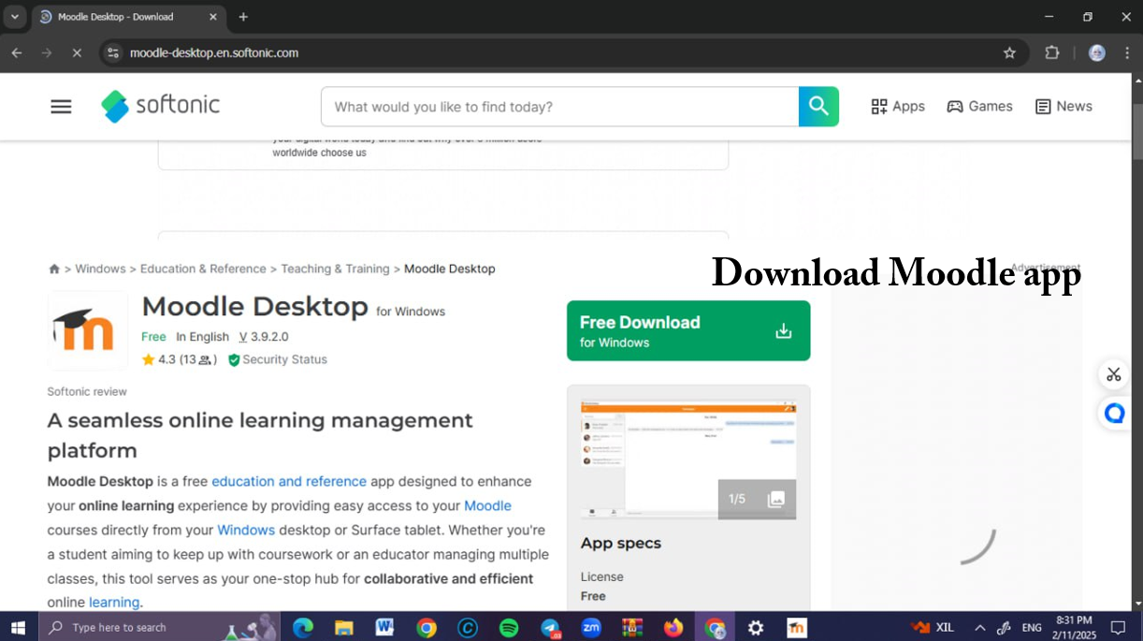Click the Softonic logo
This screenshot has width=1143, height=641.
click(159, 106)
